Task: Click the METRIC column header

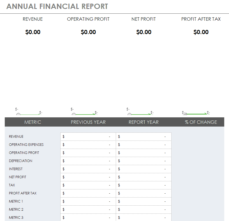Action: click(x=33, y=122)
